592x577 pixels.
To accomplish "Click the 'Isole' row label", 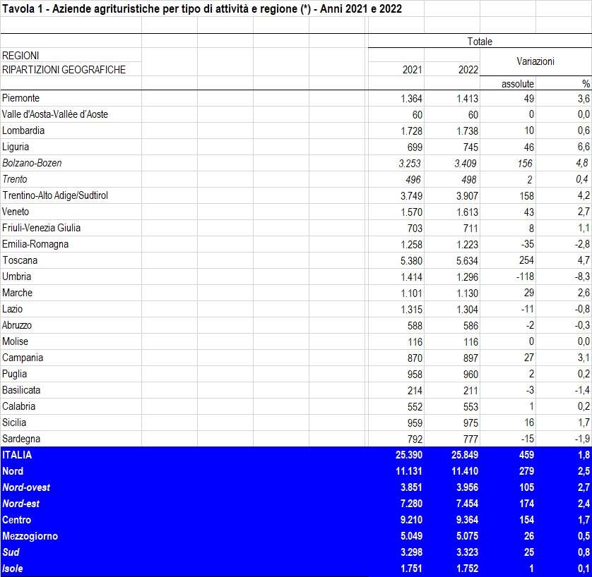I will 13,569.
